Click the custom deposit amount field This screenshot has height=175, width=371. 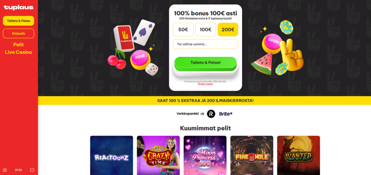tap(205, 44)
